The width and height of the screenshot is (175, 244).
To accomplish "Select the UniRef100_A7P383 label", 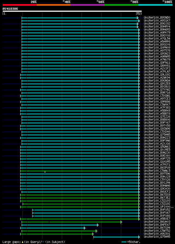I will pos(157,108).
